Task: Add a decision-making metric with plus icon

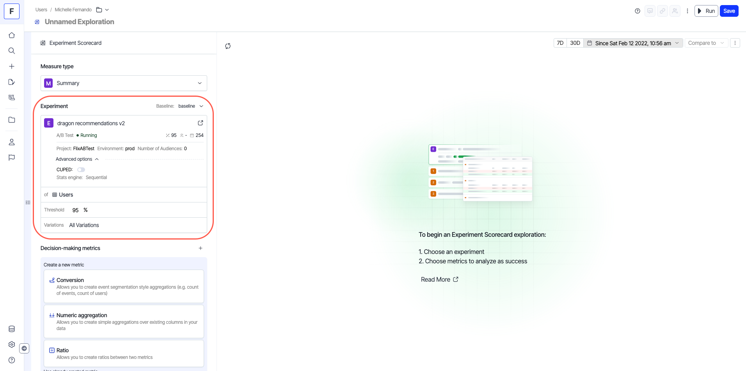Action: click(x=201, y=248)
